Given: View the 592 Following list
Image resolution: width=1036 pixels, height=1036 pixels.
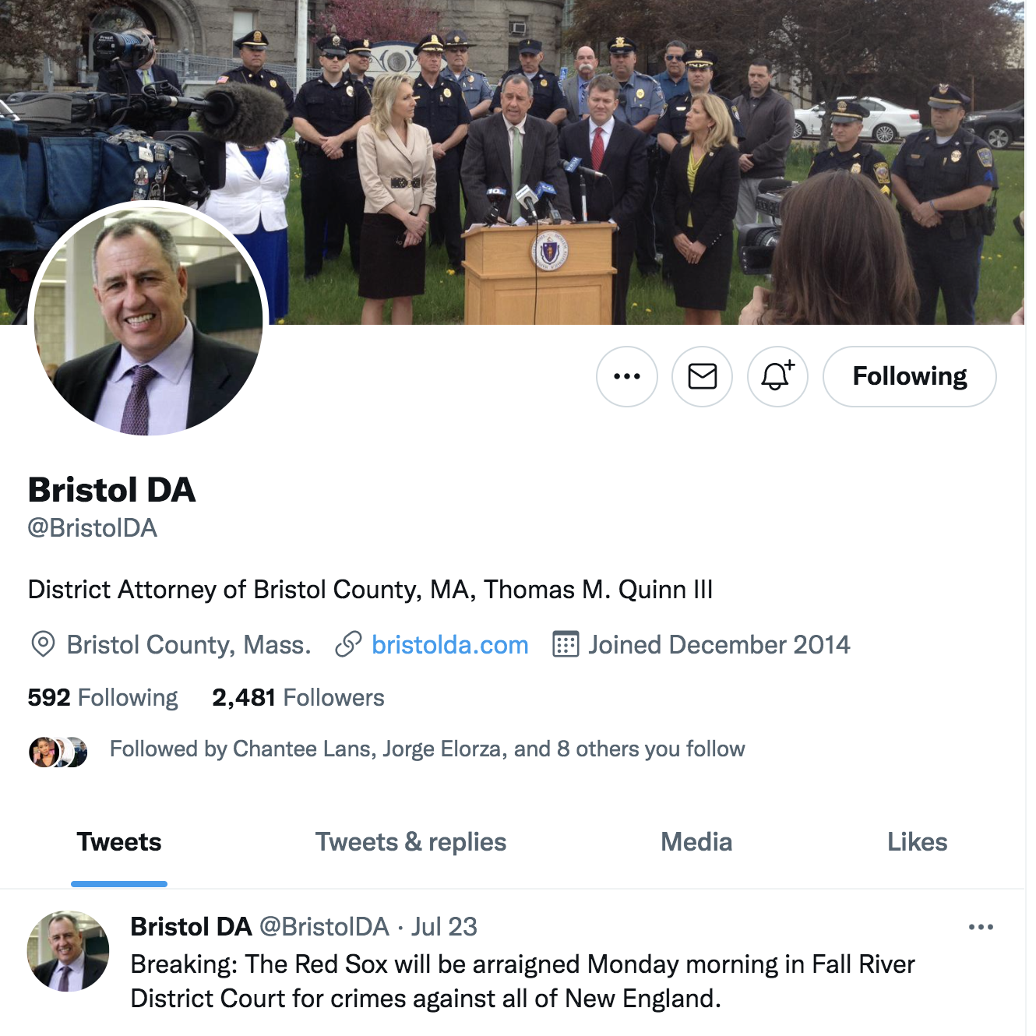Looking at the screenshot, I should click(103, 697).
